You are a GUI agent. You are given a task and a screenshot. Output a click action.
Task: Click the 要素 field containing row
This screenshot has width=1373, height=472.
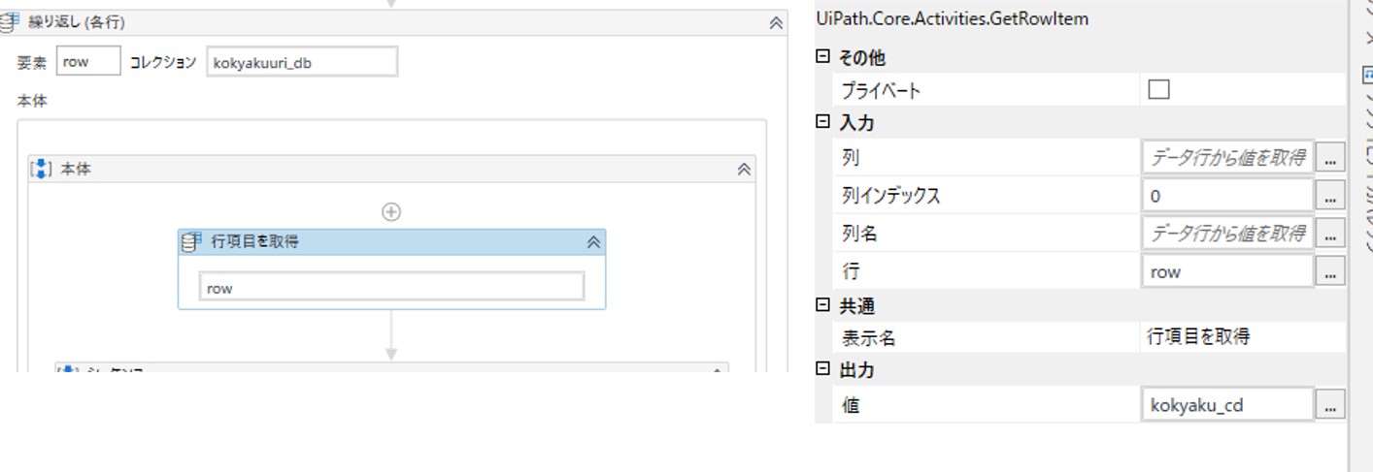(x=87, y=62)
